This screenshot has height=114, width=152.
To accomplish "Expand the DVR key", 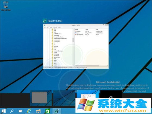I will [x=51, y=31].
